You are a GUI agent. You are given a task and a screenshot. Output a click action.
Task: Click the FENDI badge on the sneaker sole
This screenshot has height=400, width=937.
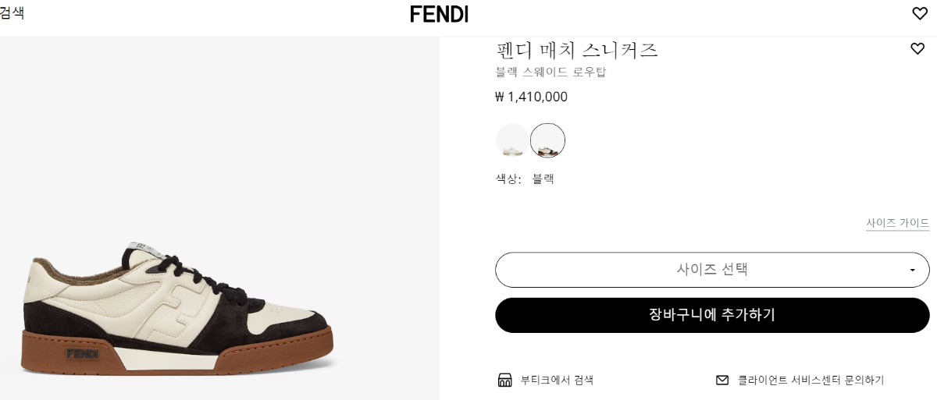[x=82, y=353]
